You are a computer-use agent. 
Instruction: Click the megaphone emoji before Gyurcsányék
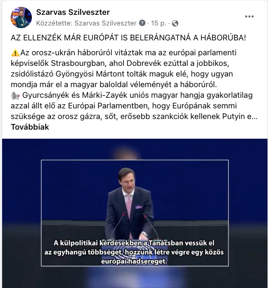coord(15,96)
